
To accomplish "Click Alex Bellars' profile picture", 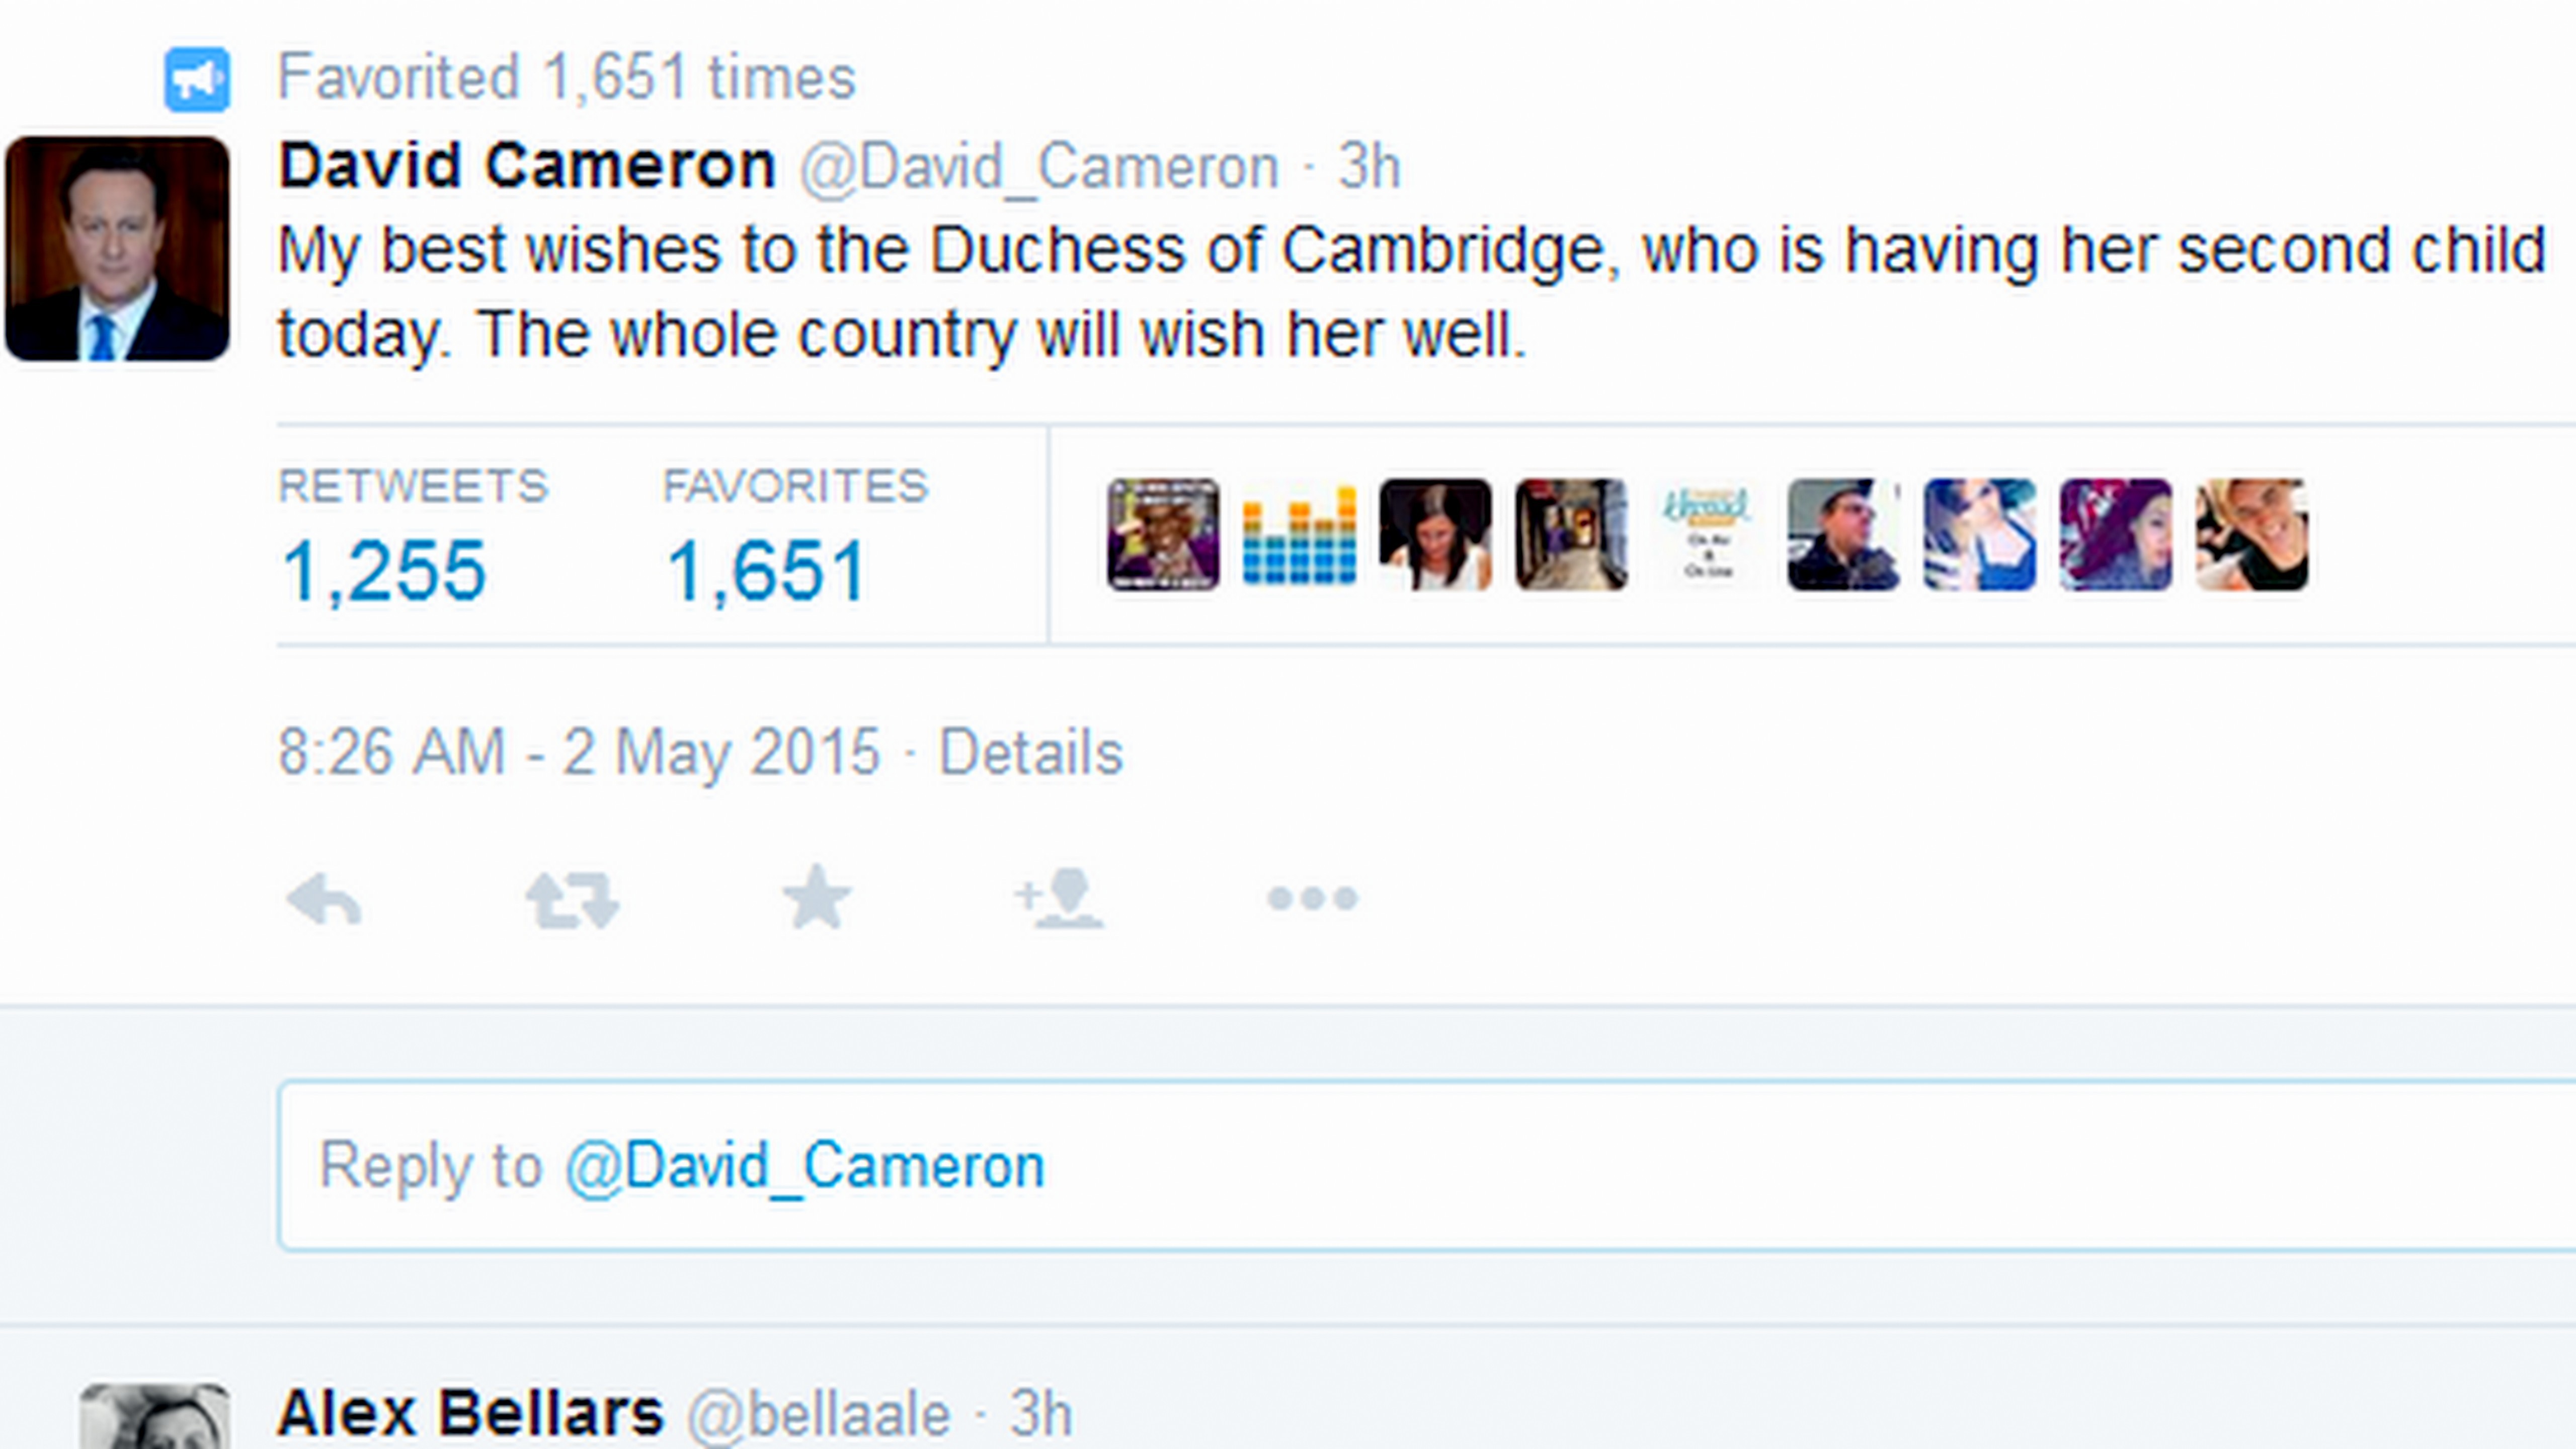I will point(155,1416).
